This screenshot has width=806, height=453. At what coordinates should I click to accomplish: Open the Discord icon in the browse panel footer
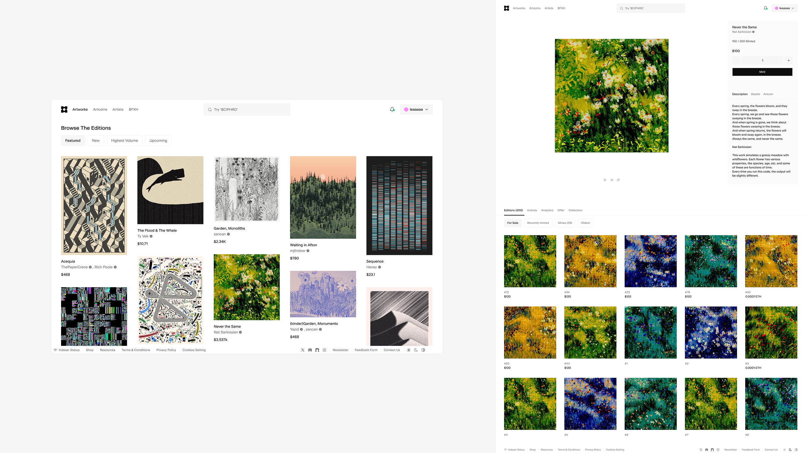pos(310,350)
